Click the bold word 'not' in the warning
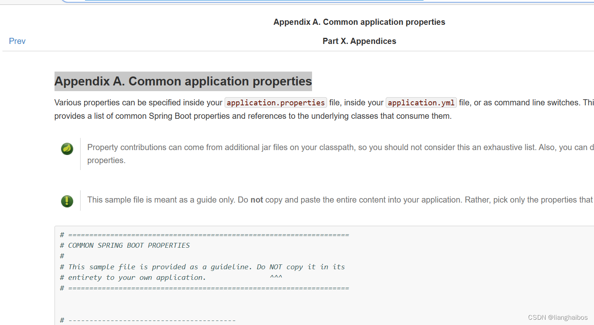This screenshot has height=325, width=594. 257,200
